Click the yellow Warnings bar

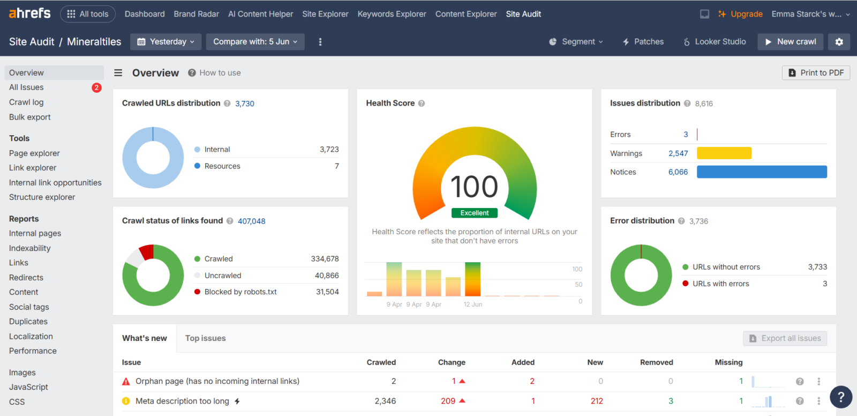tap(724, 153)
